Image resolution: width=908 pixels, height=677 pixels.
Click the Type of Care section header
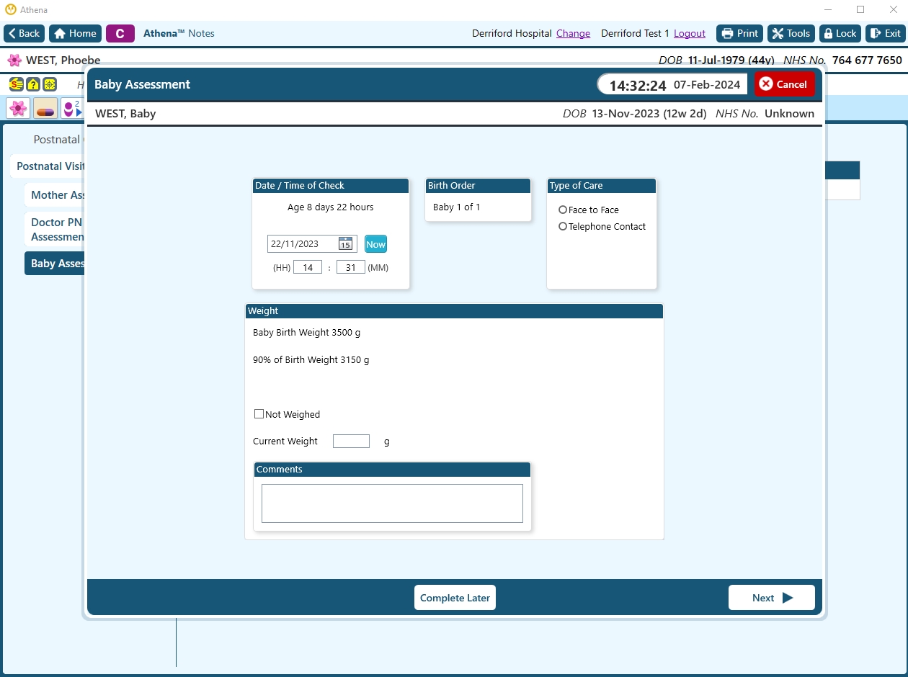(602, 186)
